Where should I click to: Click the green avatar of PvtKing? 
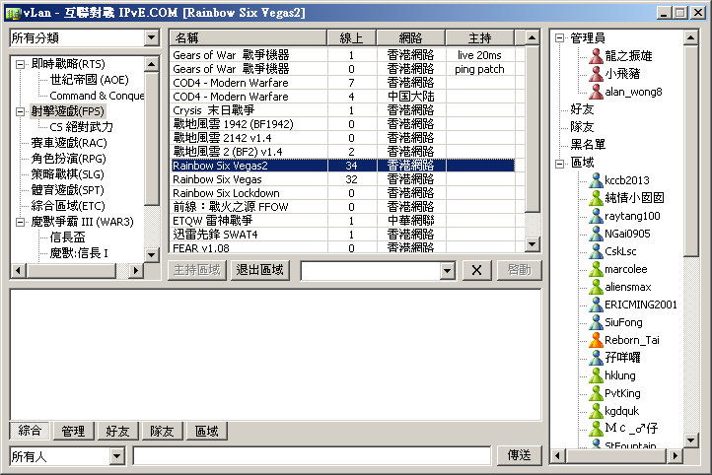pos(596,393)
